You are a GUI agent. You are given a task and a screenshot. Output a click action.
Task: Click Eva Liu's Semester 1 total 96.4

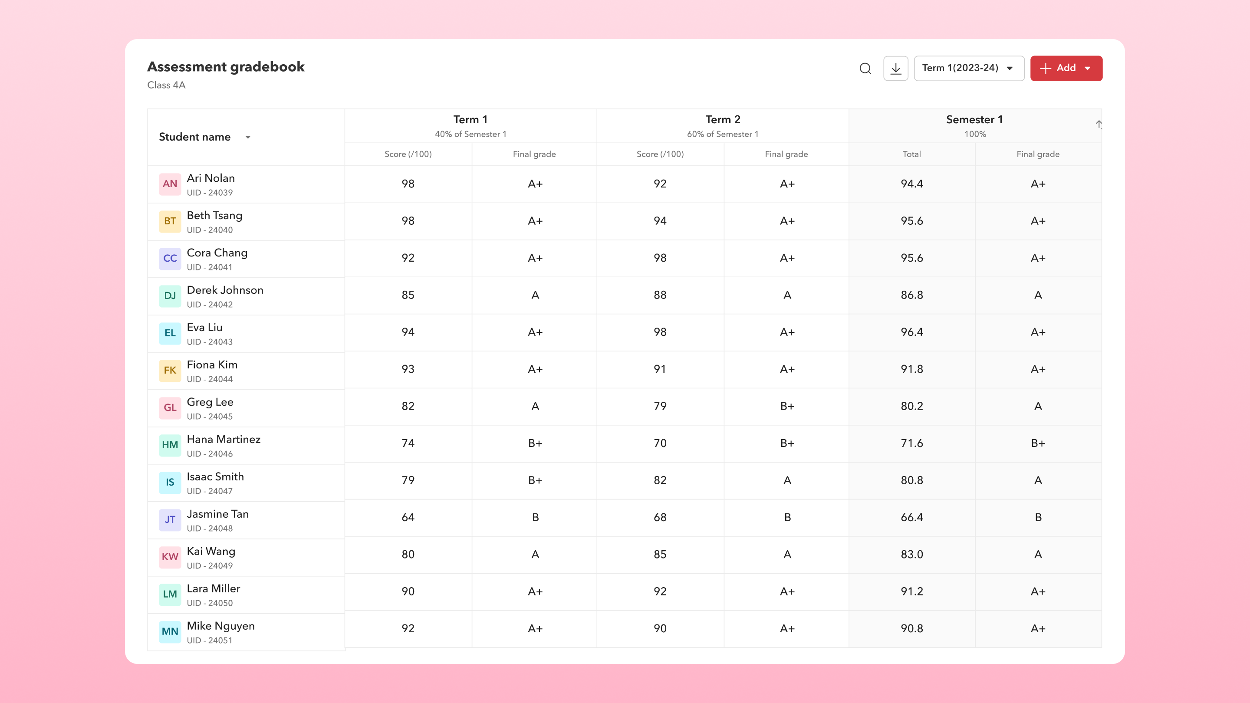912,332
